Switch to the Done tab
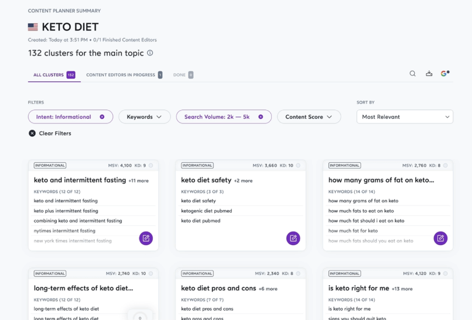472x320 pixels. [183, 75]
